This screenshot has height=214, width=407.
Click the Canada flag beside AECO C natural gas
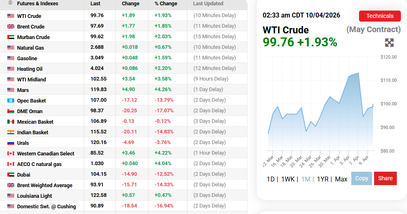click(x=11, y=164)
